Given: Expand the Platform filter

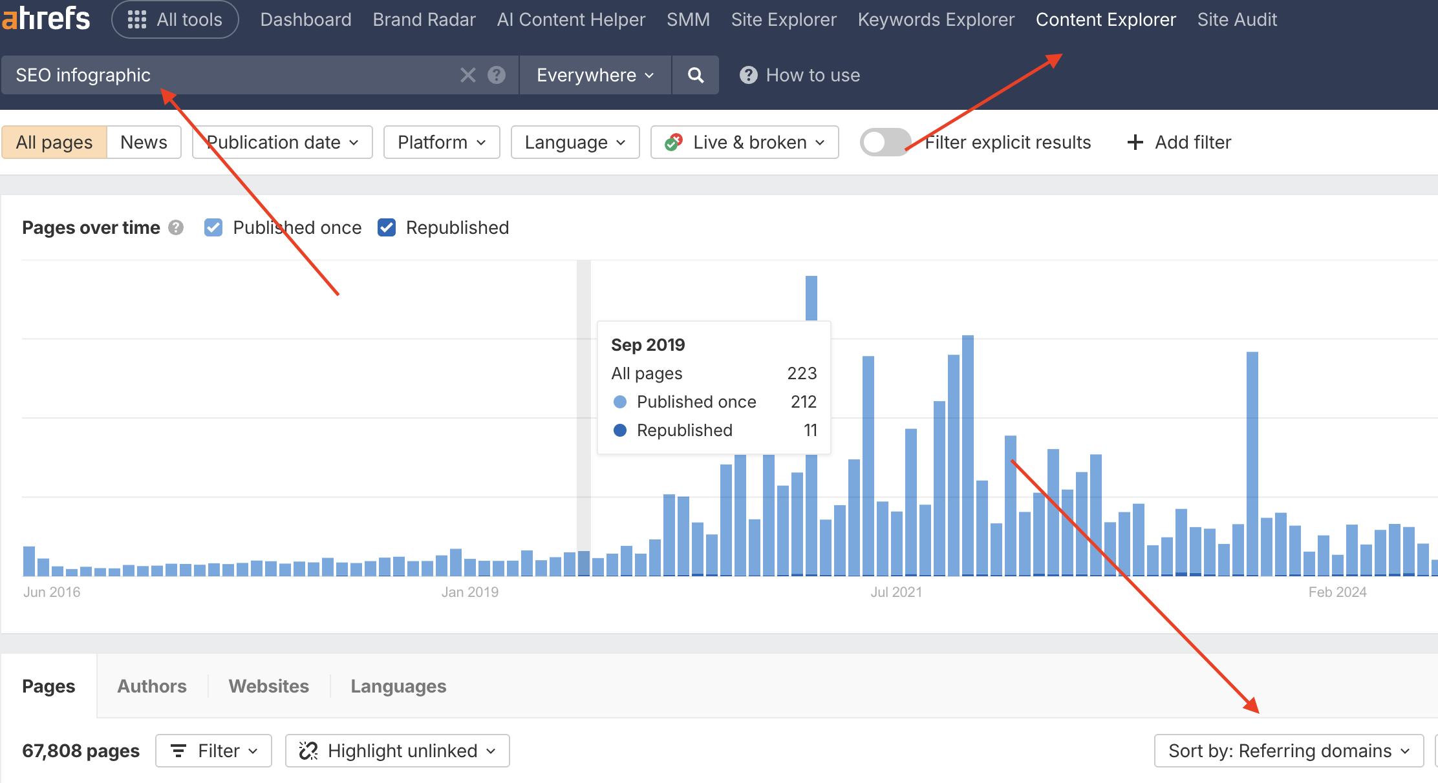Looking at the screenshot, I should pyautogui.click(x=442, y=142).
